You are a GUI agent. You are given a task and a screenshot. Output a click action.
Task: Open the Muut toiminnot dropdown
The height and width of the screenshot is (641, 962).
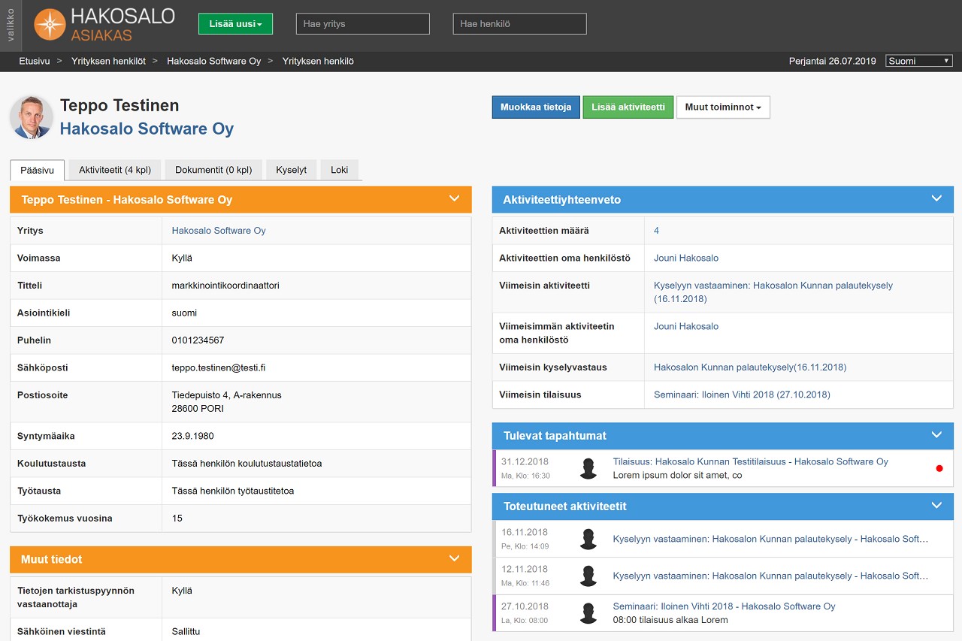tap(723, 107)
